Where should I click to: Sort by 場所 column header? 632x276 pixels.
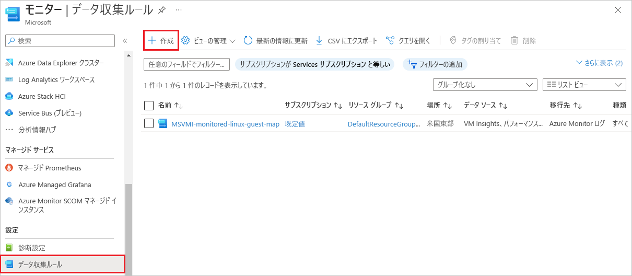439,106
